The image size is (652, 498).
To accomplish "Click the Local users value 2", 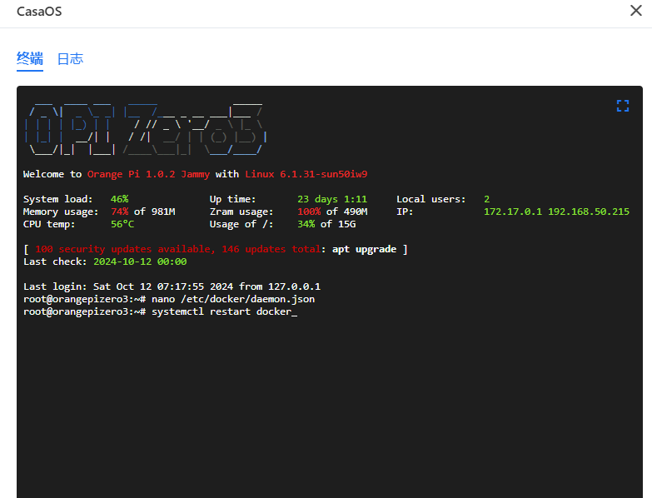I will pos(486,199).
